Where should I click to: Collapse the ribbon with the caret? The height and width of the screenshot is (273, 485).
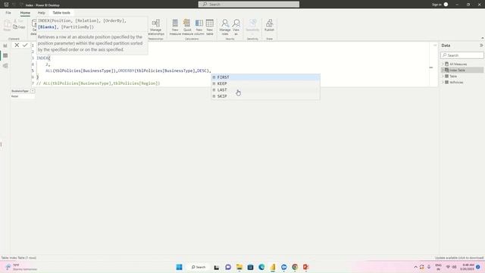tap(482, 38)
